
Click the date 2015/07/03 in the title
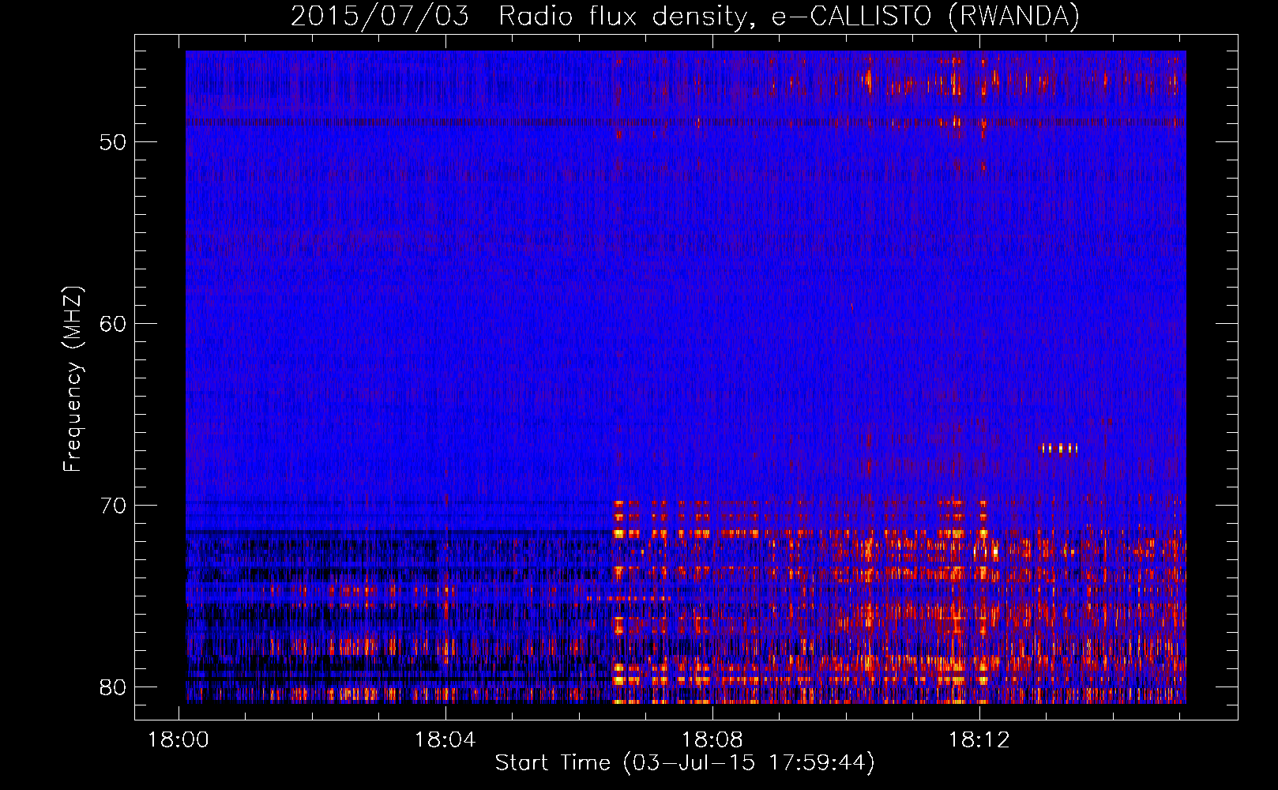point(380,16)
